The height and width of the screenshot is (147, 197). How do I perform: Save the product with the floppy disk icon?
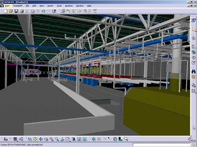(x=17, y=11)
